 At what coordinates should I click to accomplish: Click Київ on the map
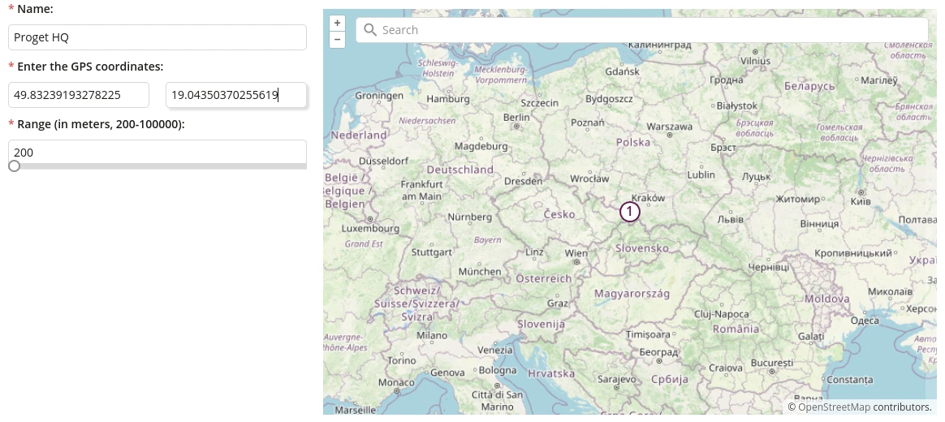(860, 201)
